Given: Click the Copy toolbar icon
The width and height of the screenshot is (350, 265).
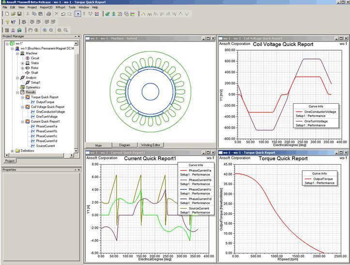Looking at the screenshot, I should [x=34, y=14].
